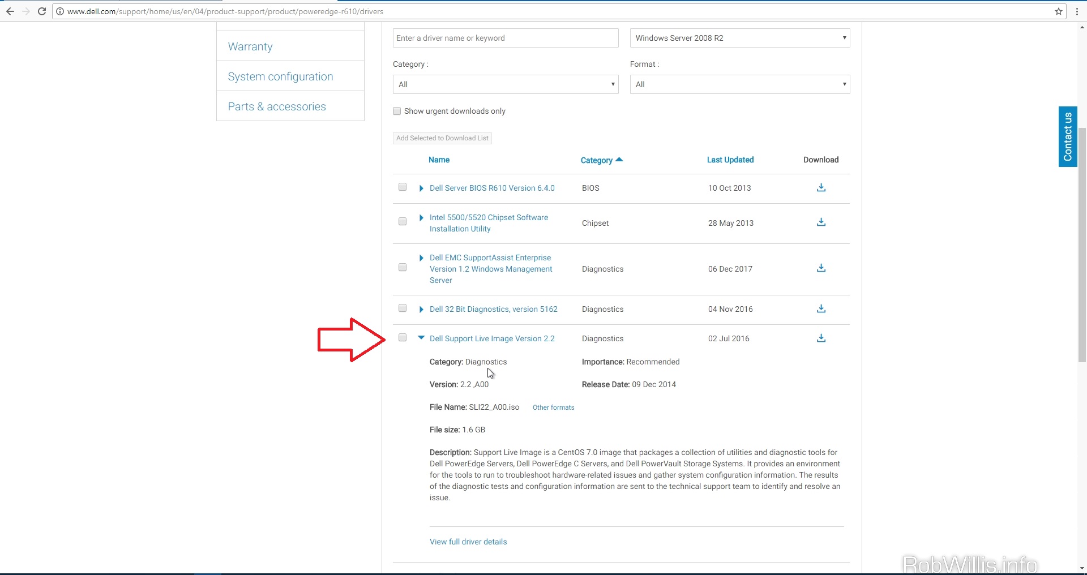This screenshot has width=1087, height=575.
Task: Open the Format filter dropdown
Action: coord(740,84)
